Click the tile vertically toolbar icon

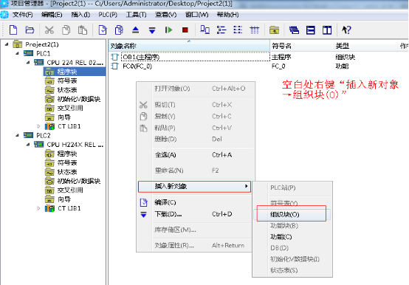click(x=327, y=30)
